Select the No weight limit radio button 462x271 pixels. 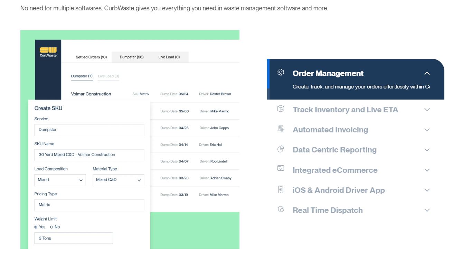(x=52, y=227)
